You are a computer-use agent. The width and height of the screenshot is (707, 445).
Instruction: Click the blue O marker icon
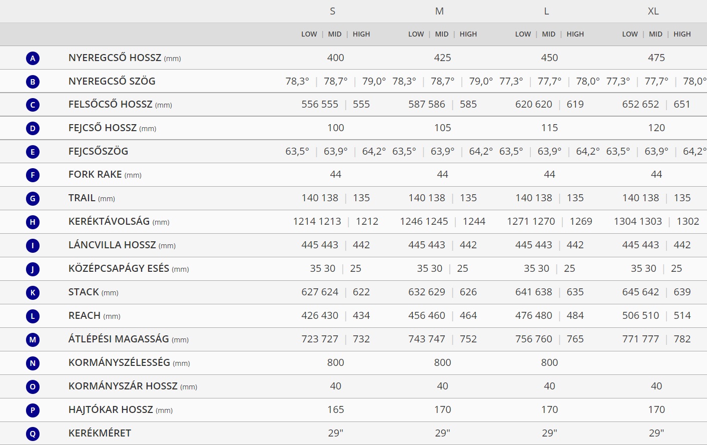33,387
